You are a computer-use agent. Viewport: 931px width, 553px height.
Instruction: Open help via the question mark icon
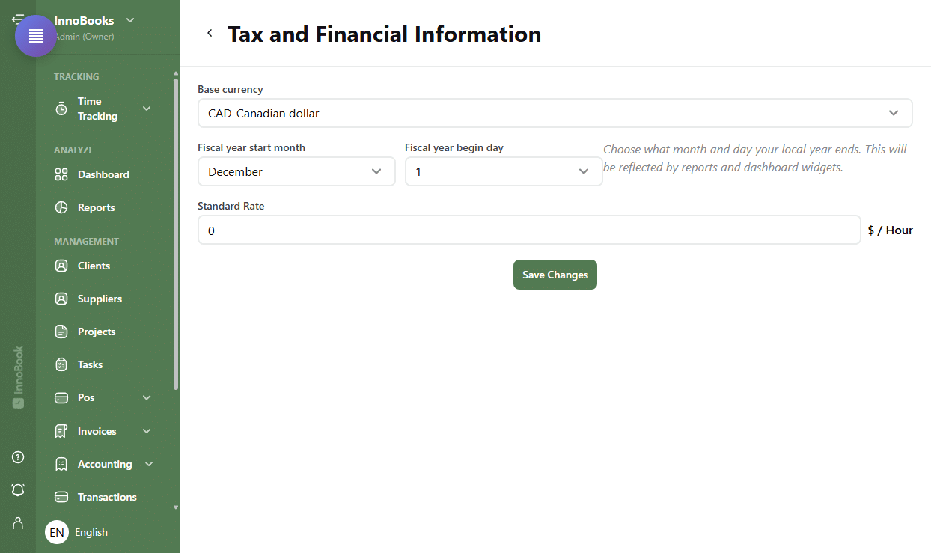pos(18,457)
